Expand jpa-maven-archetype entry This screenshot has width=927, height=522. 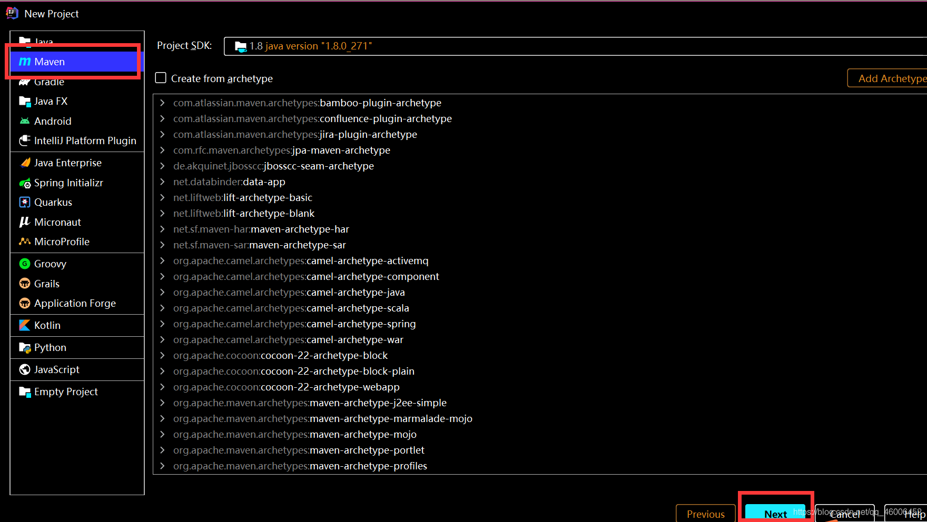pos(162,150)
